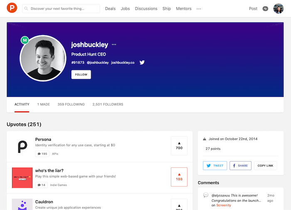Open the Cauldron product title

pyautogui.click(x=44, y=202)
